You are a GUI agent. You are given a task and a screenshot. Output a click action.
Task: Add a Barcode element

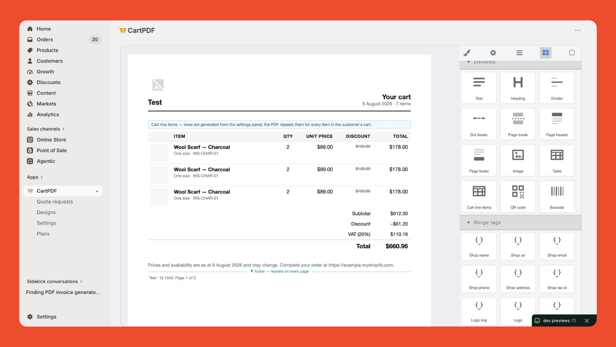point(557,197)
